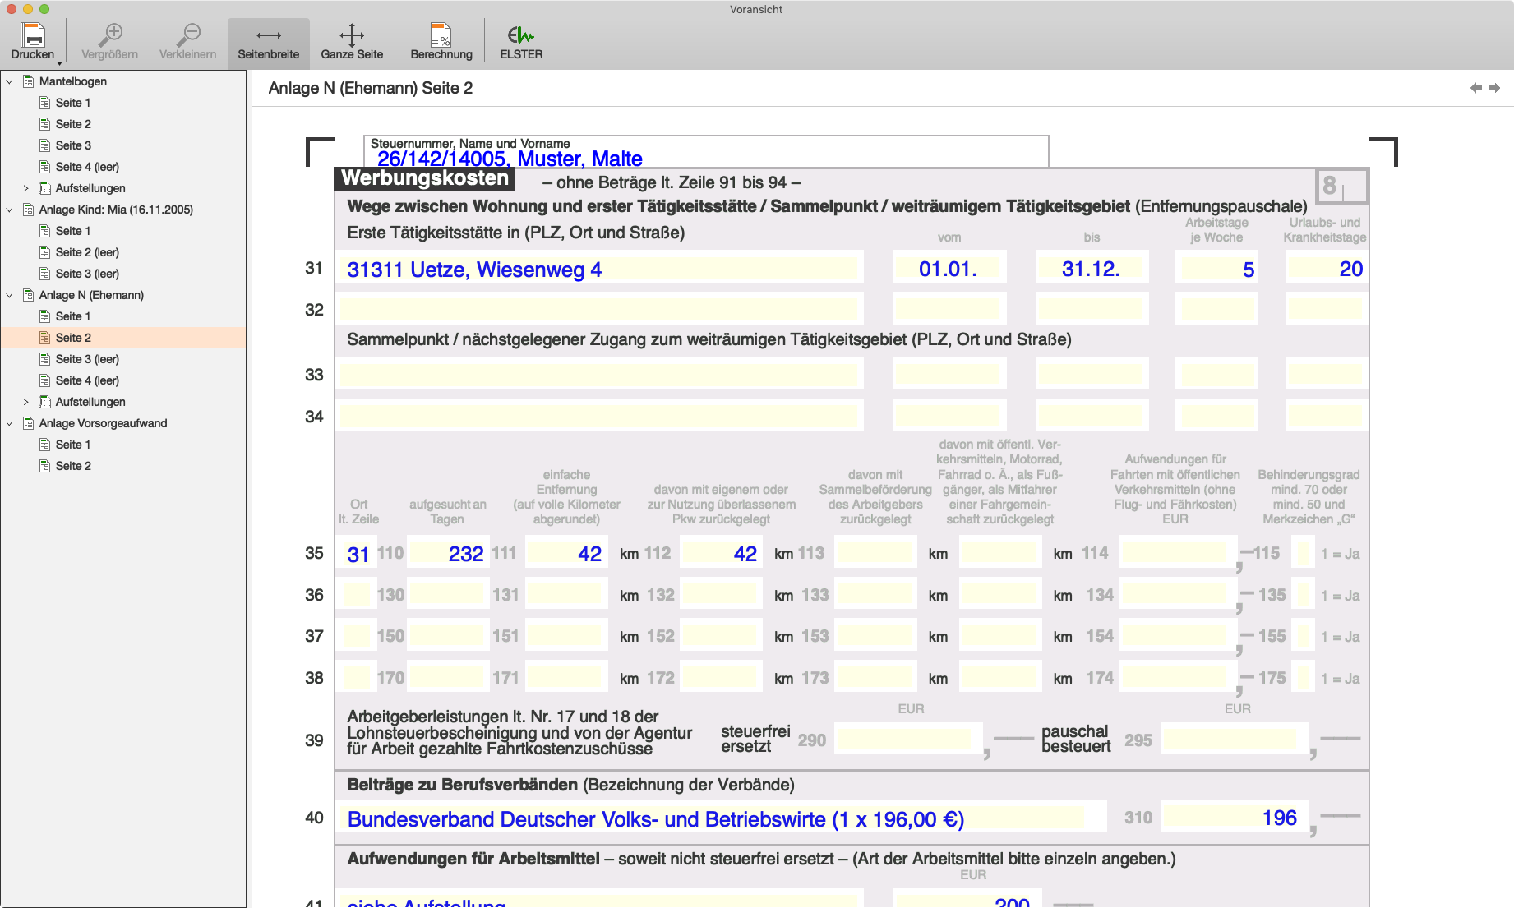Open the Berechnung calculation view

tap(441, 35)
